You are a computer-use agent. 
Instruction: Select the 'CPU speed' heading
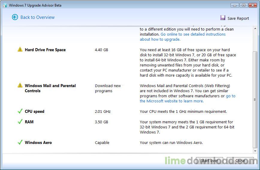point(34,111)
